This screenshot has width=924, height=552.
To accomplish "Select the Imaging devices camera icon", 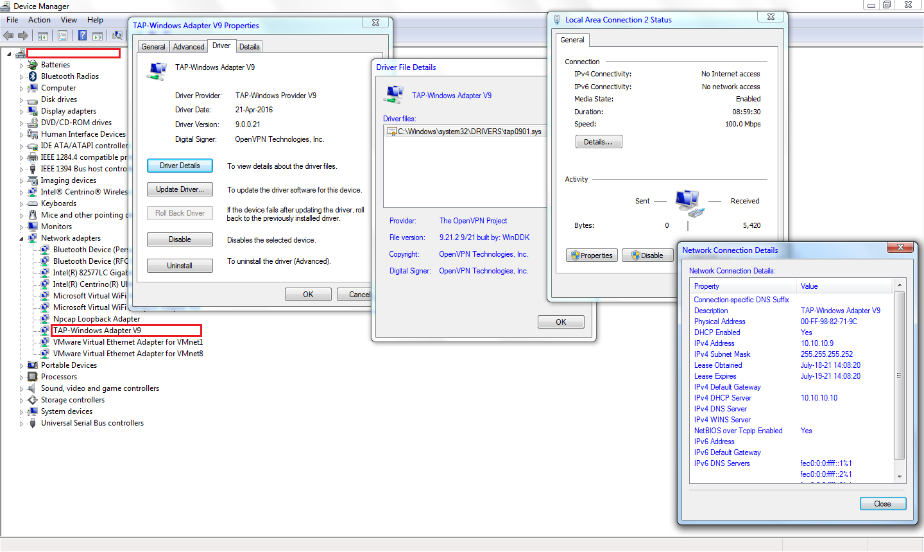I will [x=33, y=180].
